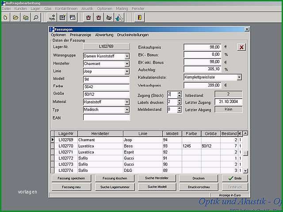Click the red X button beside Einkaufspreis
This screenshot has width=283, height=212.
241,47
